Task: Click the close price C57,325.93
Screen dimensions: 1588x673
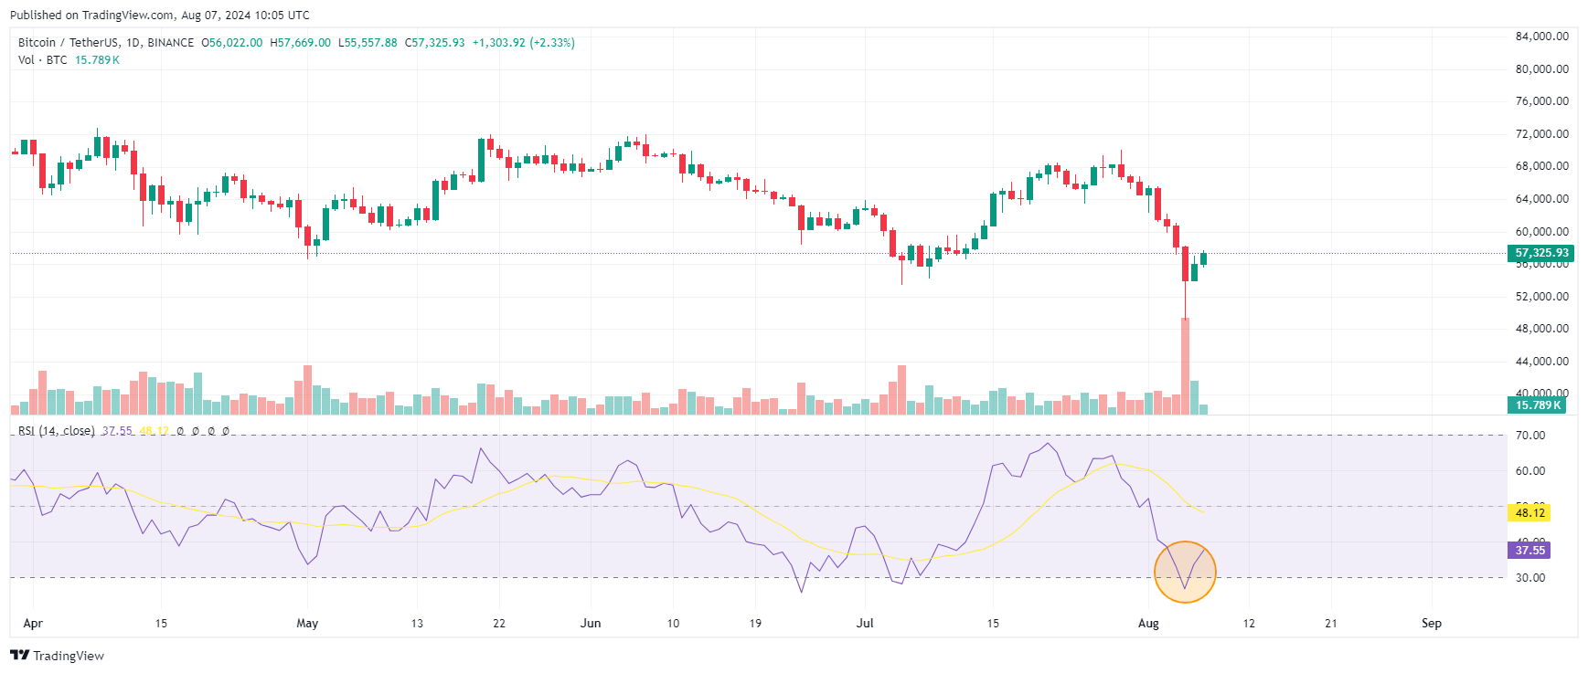Action: click(x=435, y=43)
